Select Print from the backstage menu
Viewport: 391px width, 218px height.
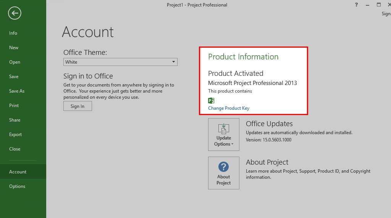(14, 105)
